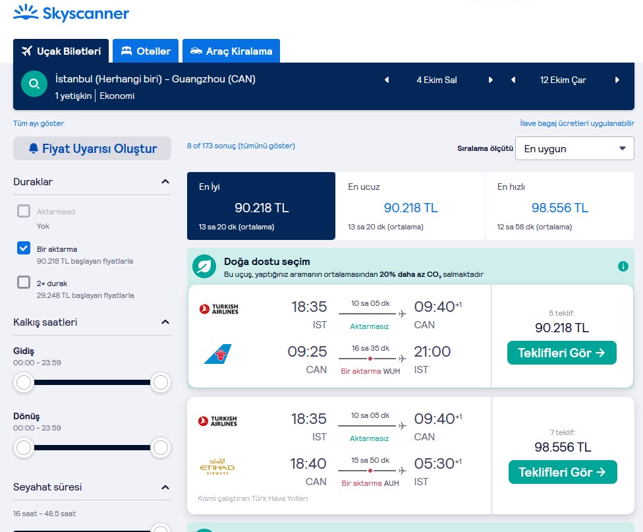
Task: Enable the 2+ durak checkbox
Action: (x=24, y=282)
